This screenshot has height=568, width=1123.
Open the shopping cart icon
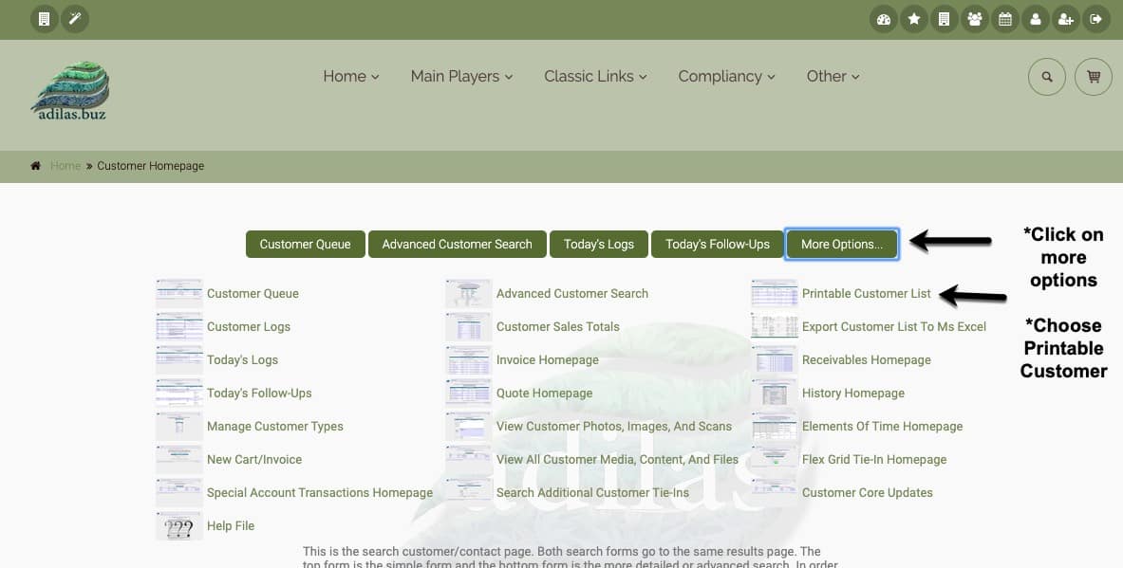[1093, 77]
